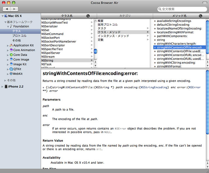Open the インスタンス・メソッド category

(123, 36)
